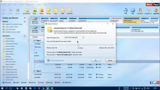Screen dimensions: 160x90
Task: Click the Undo toolbar icon
Action: (10, 11)
